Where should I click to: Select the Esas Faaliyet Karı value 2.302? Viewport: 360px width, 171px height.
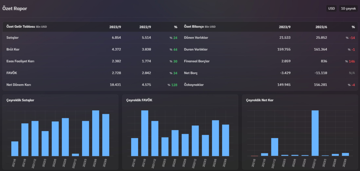click(x=116, y=61)
